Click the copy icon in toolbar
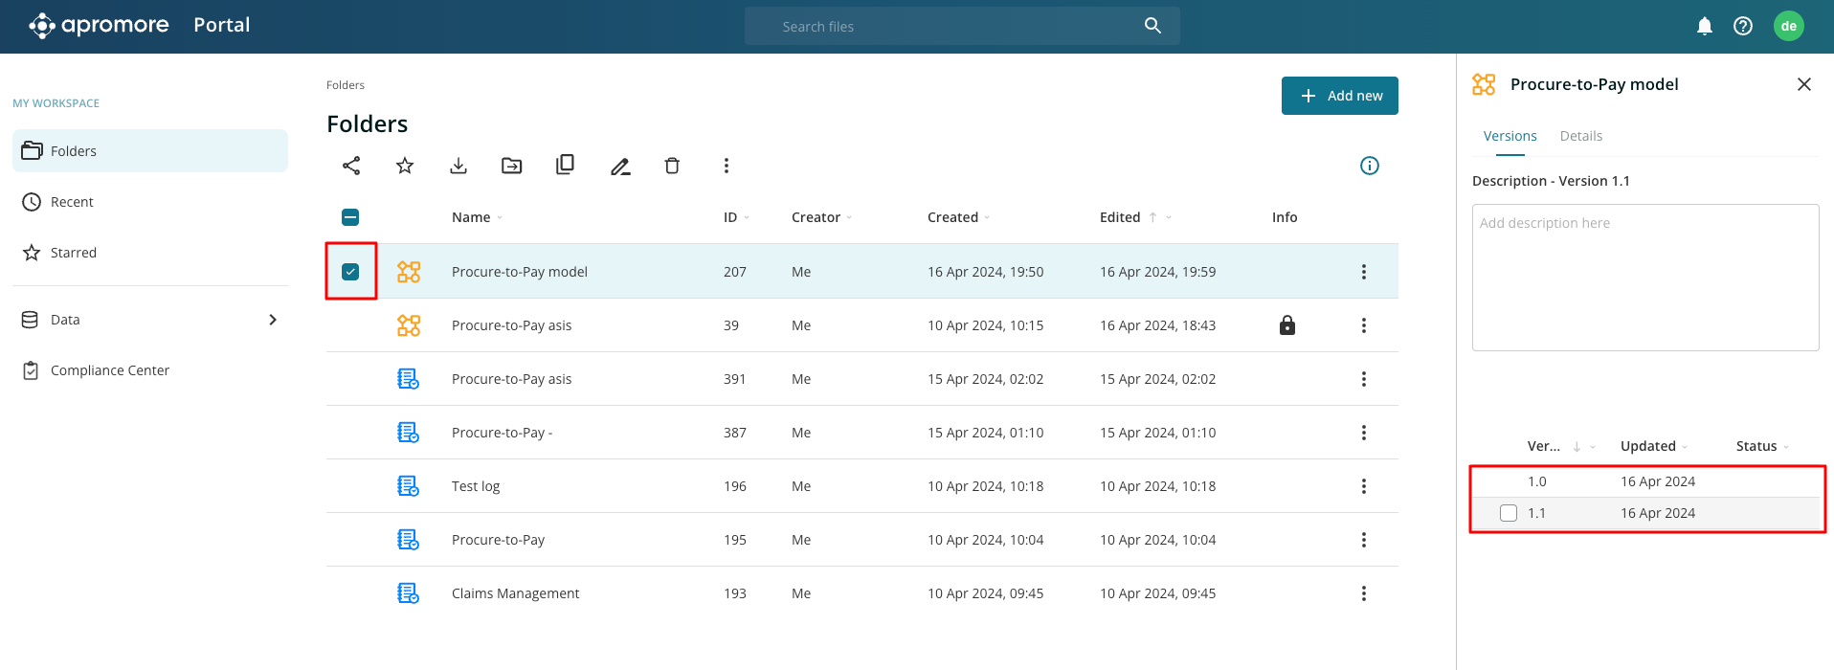The height and width of the screenshot is (670, 1834). 566,166
